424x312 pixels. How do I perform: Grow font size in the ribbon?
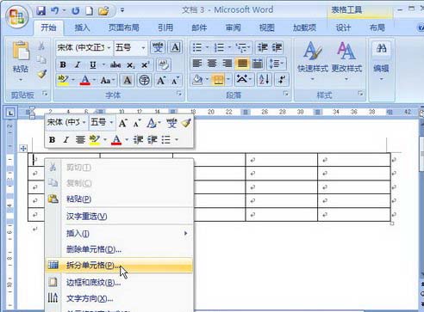click(161, 81)
